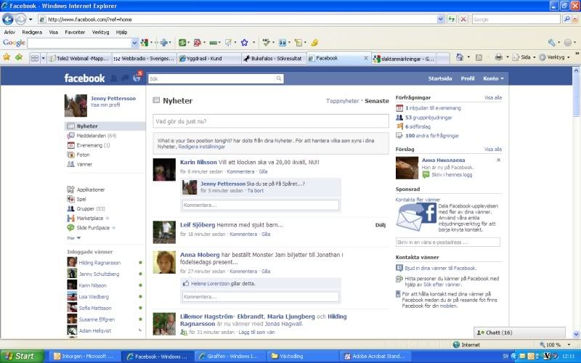Screen dimensions: 581x363
Task: Switch to the Yggdrasil - Kund tab
Action: click(209, 59)
